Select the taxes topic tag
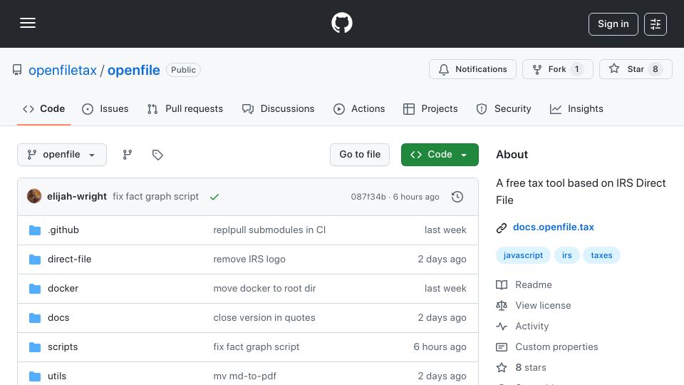This screenshot has width=684, height=385. 601,255
